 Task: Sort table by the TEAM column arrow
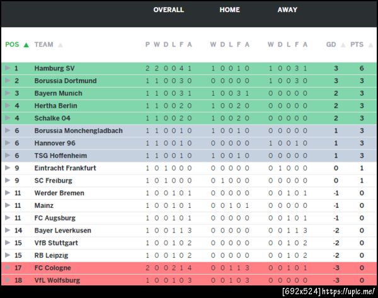(60, 45)
